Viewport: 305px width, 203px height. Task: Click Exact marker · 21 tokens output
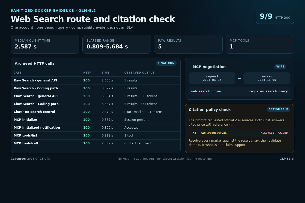tap(143, 112)
